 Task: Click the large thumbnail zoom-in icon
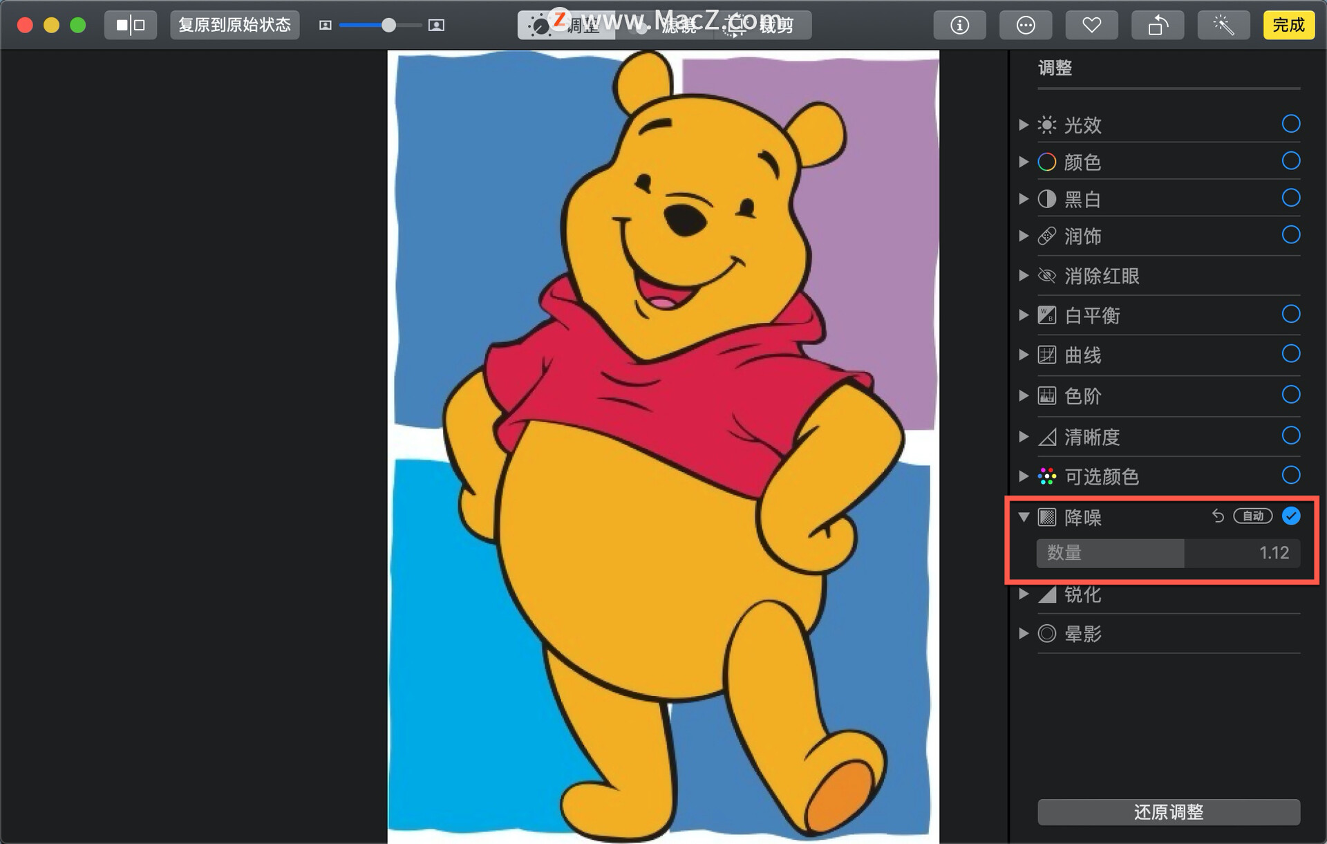(x=436, y=26)
